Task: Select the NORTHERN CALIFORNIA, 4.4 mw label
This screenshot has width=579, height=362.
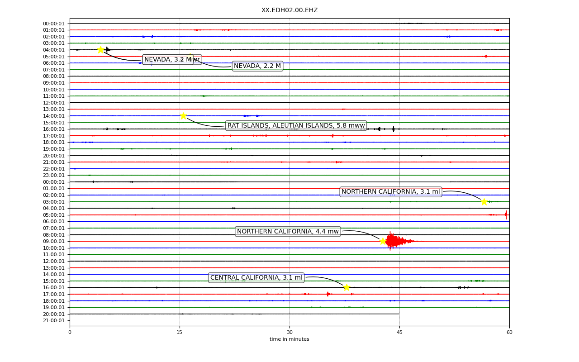Action: coord(288,231)
